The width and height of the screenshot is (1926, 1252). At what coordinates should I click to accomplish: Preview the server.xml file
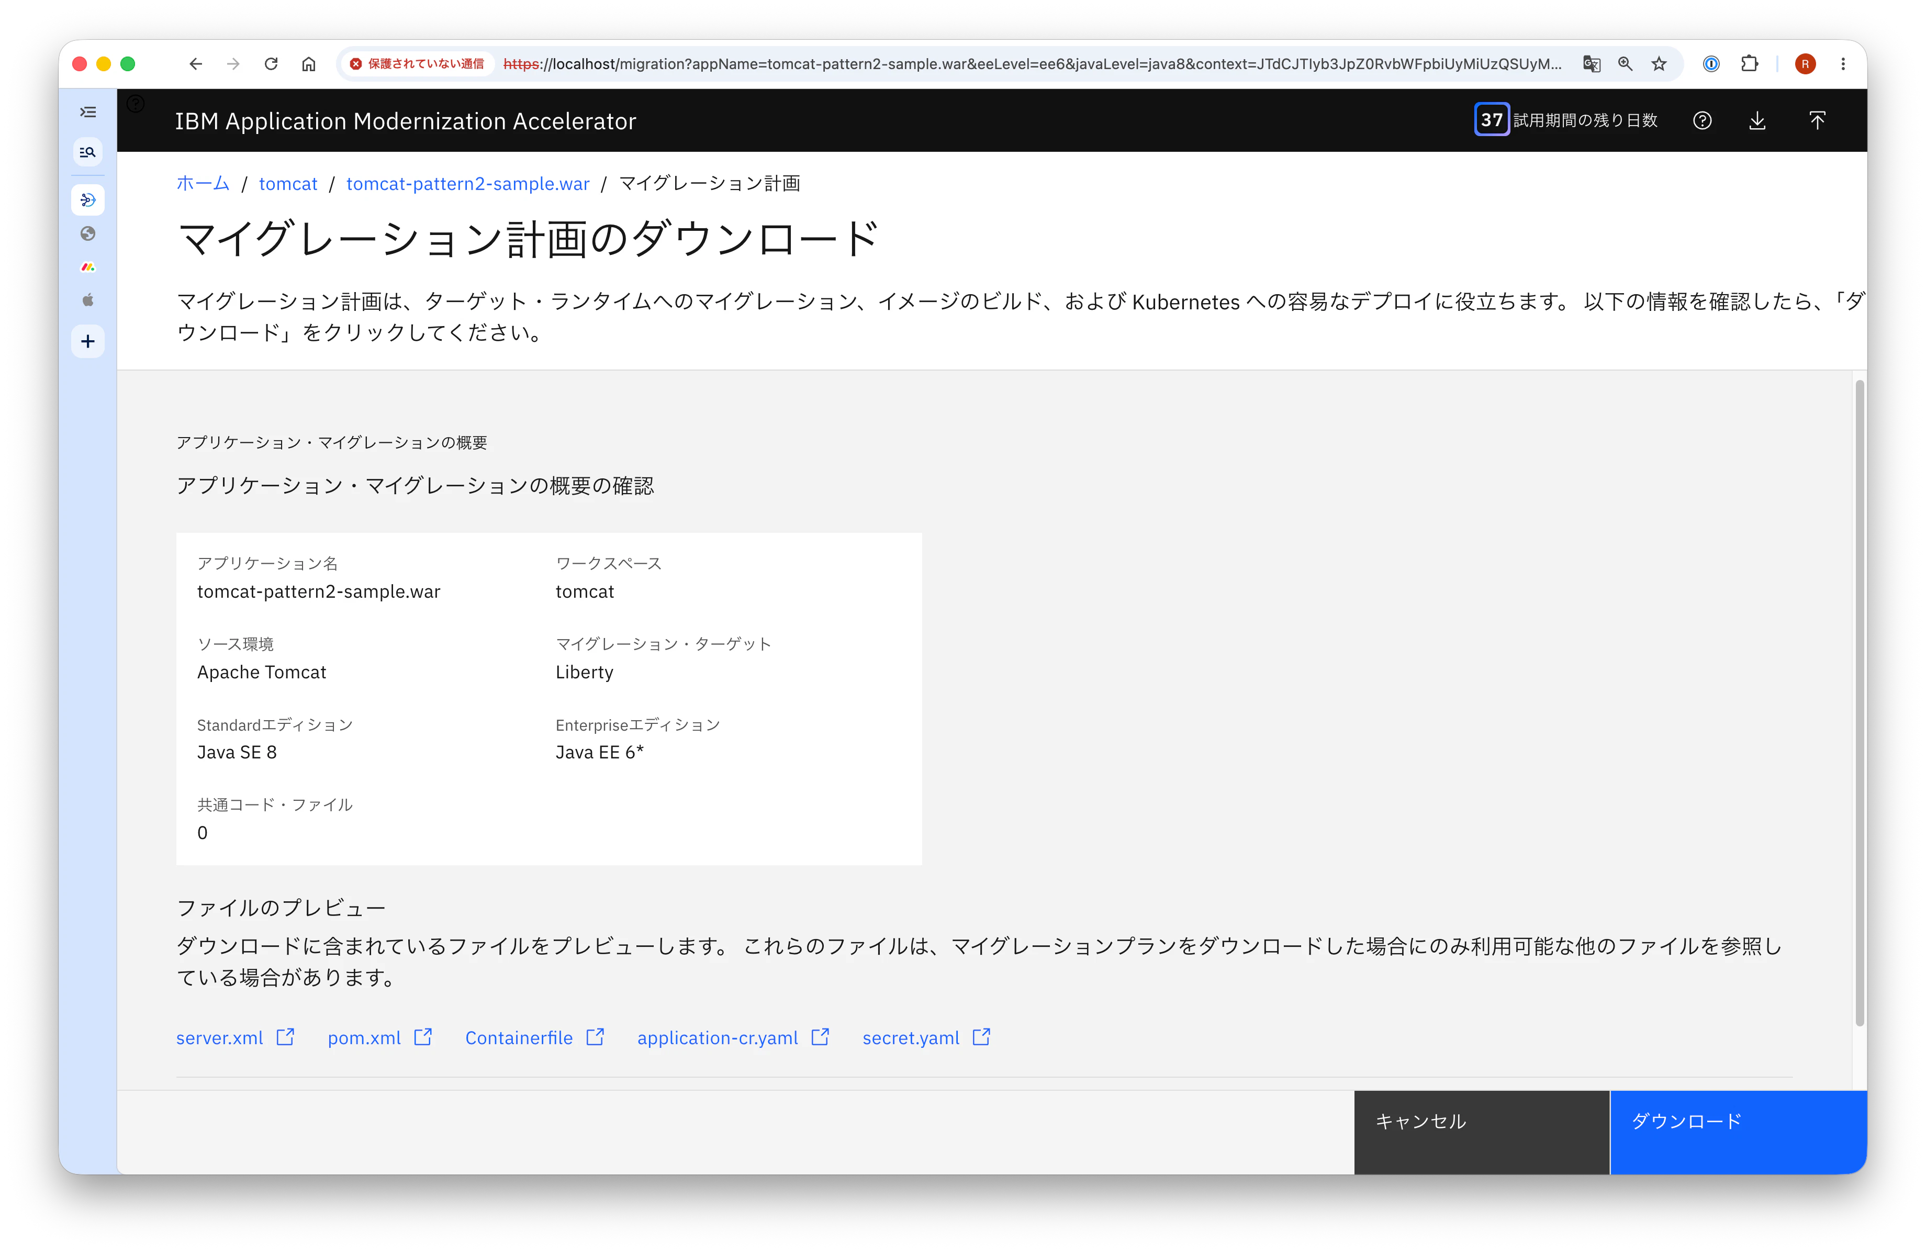coord(236,1037)
